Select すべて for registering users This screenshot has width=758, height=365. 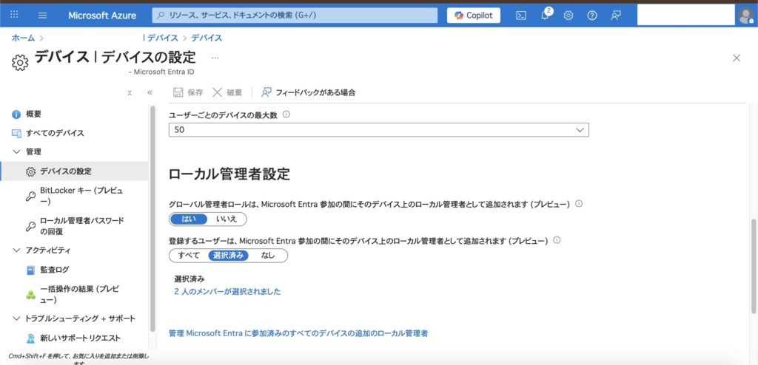click(189, 256)
